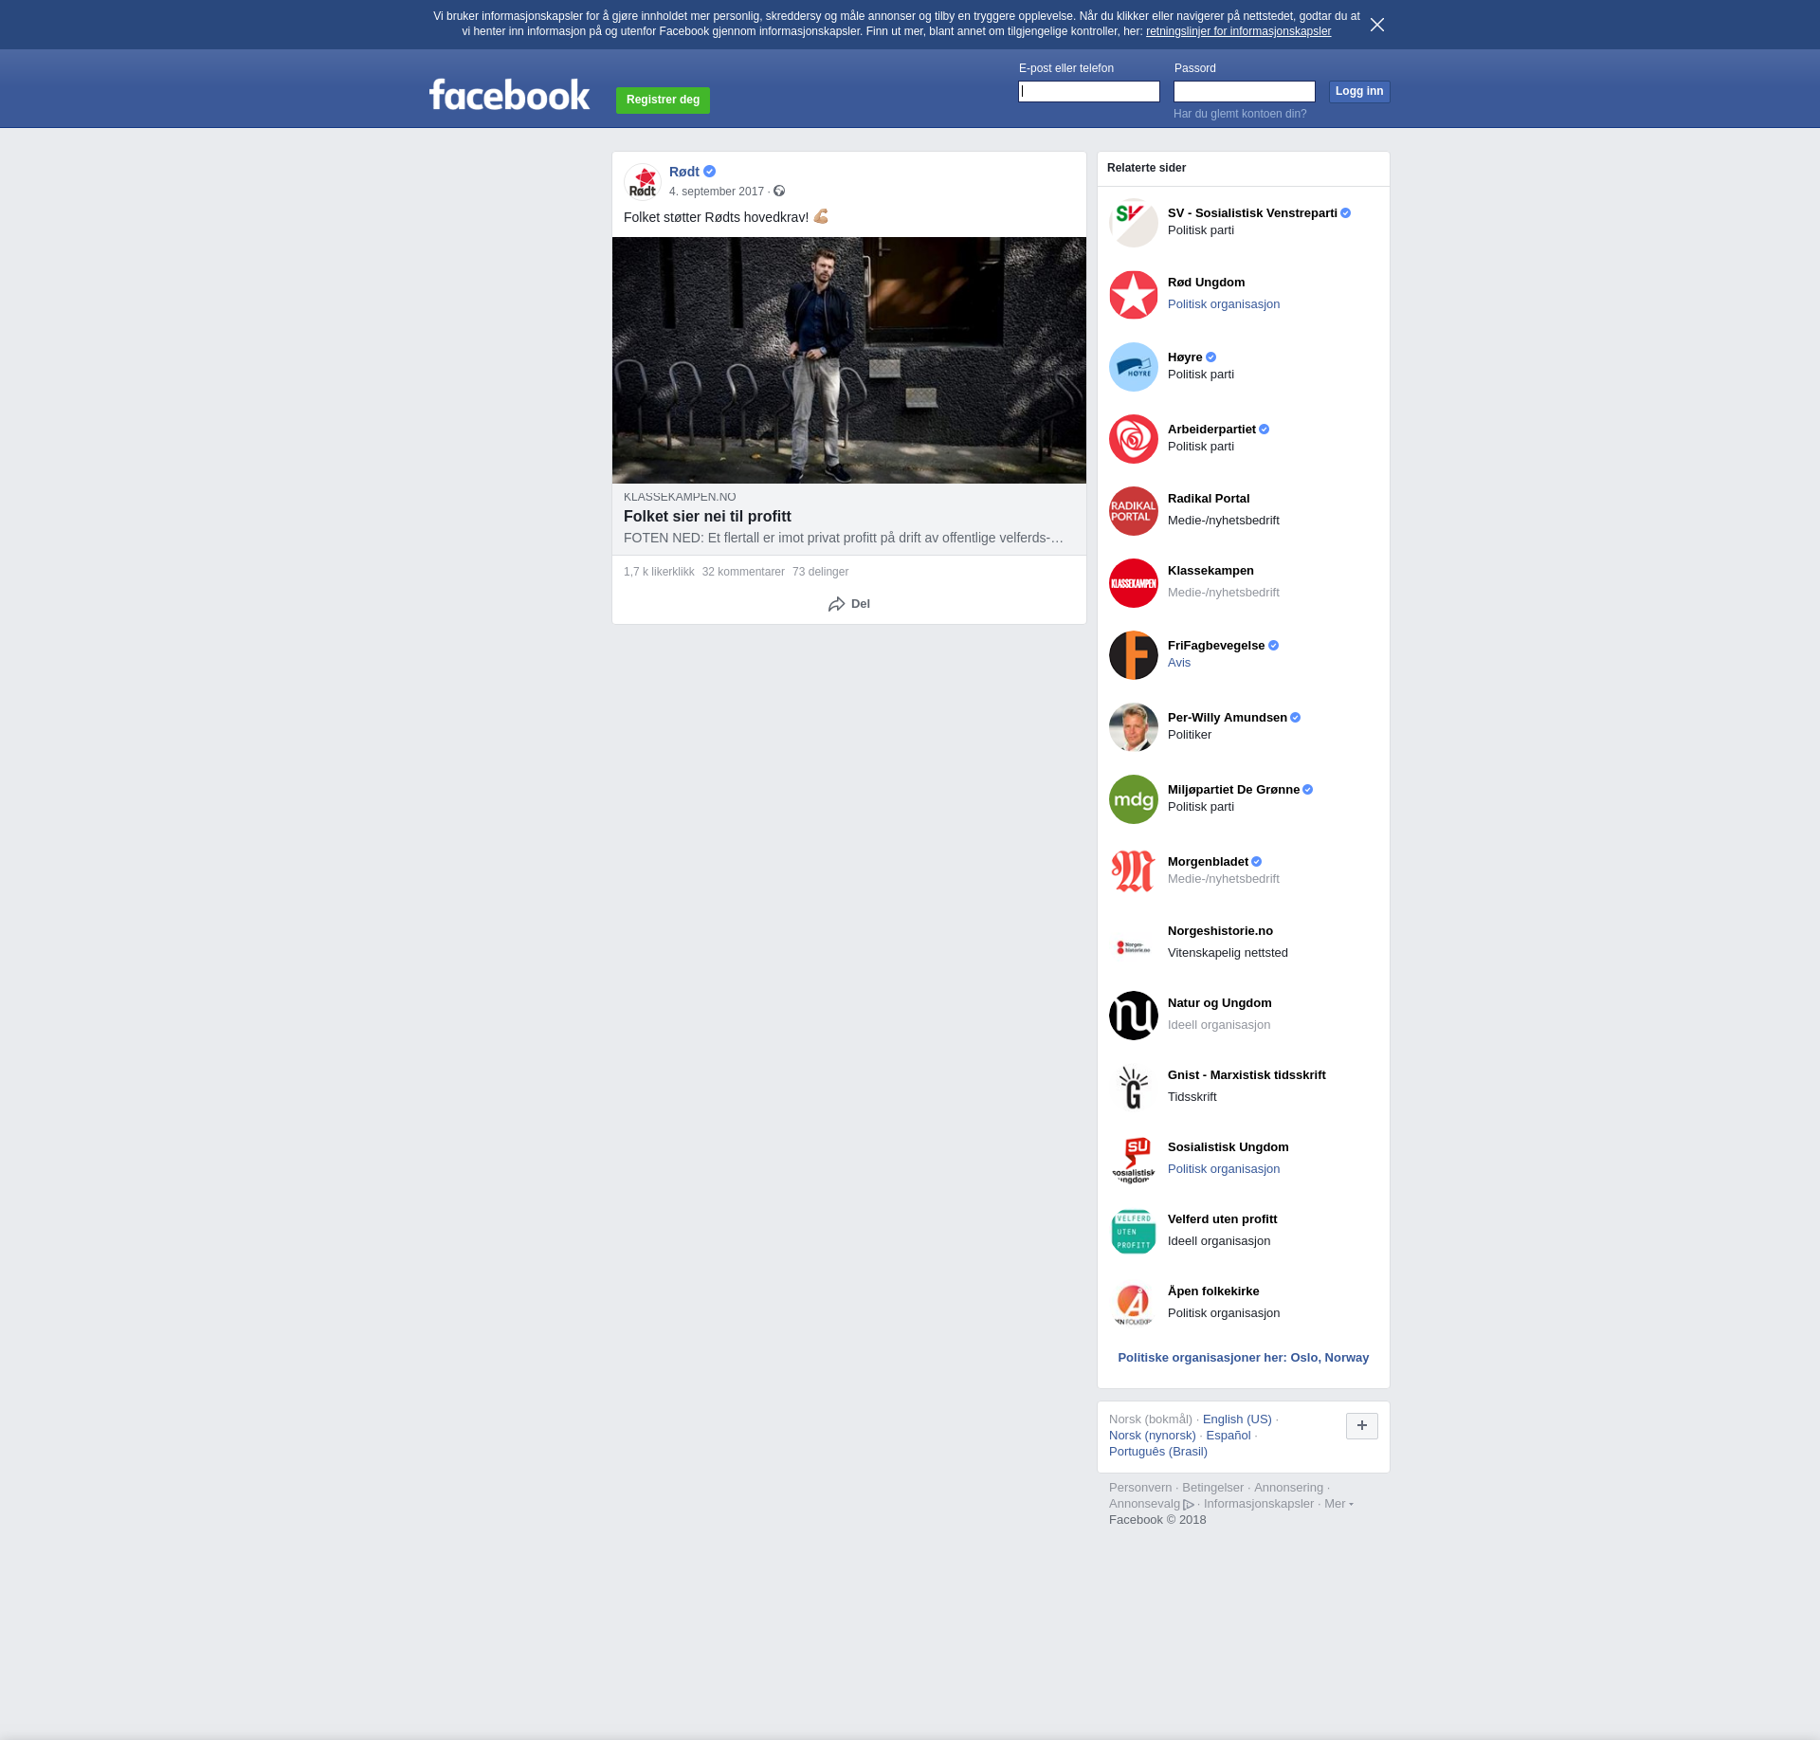This screenshot has height=1740, width=1820.
Task: Open the Velferd uten profitt logo
Action: click(1134, 1232)
